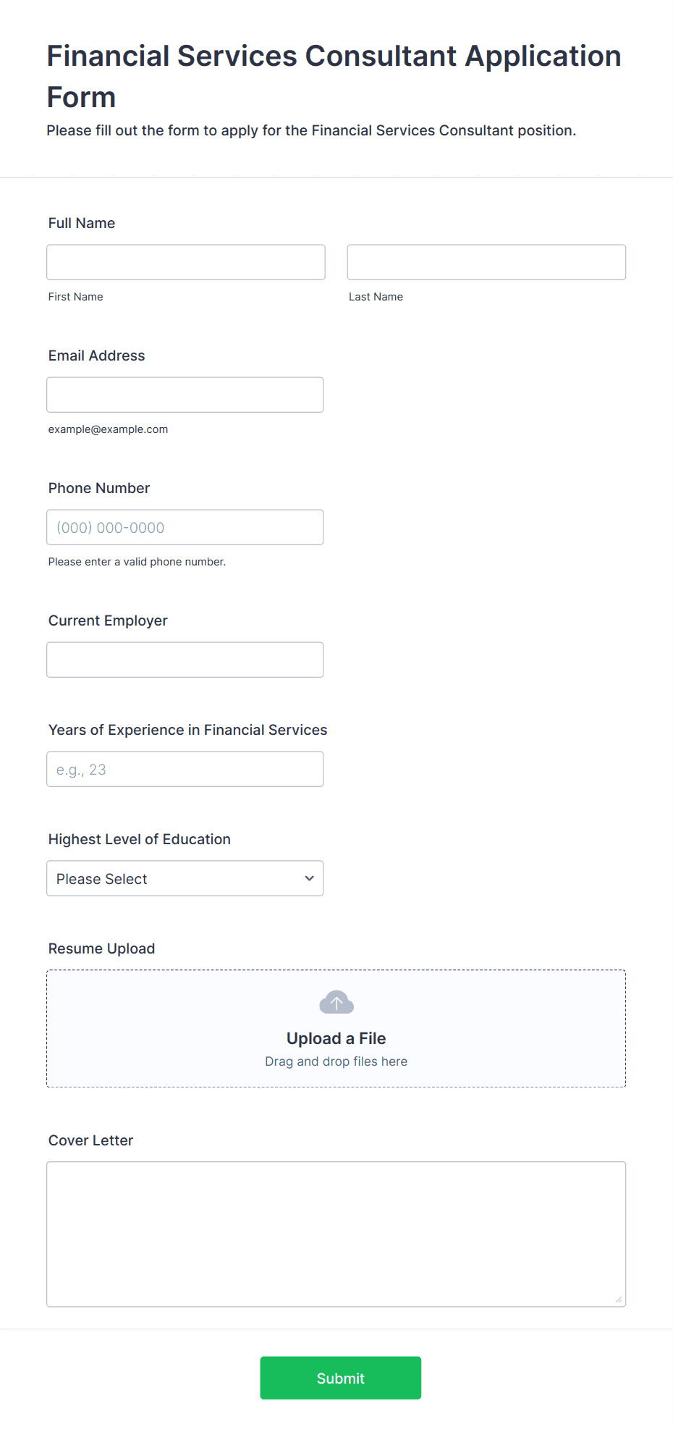Click the form title heading
This screenshot has height=1435, width=673.
point(334,76)
